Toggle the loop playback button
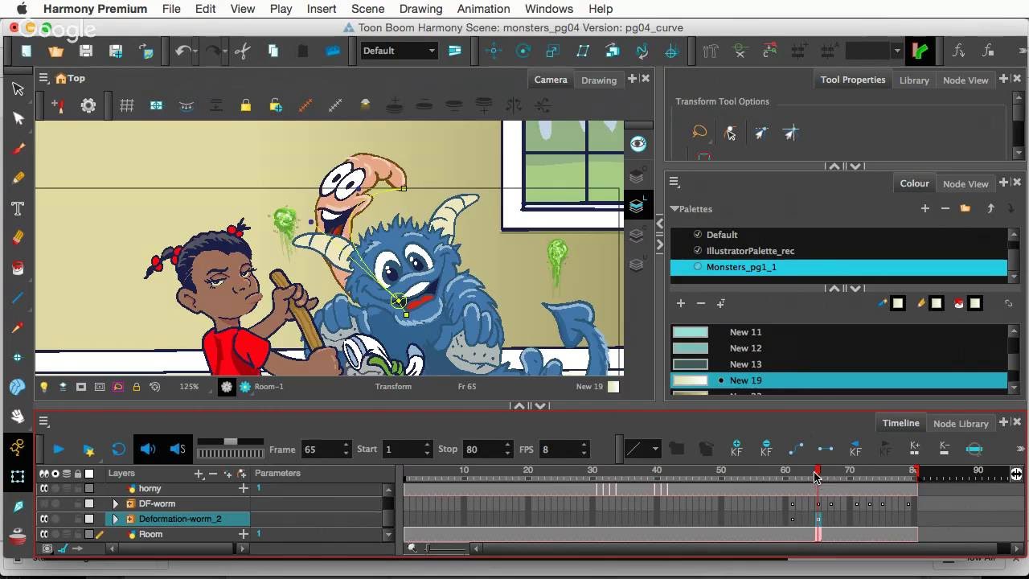This screenshot has height=579, width=1029. click(x=118, y=449)
